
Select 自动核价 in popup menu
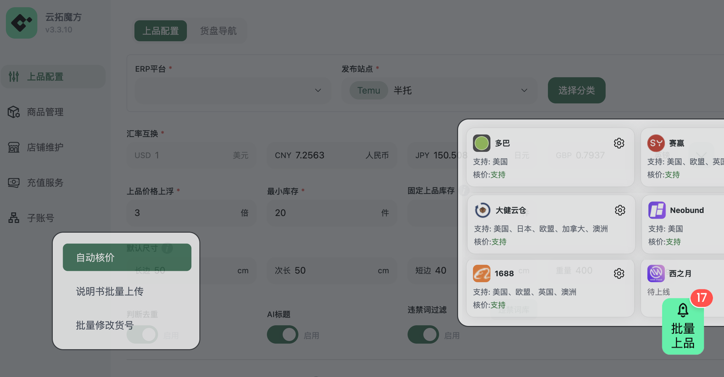pyautogui.click(x=127, y=257)
